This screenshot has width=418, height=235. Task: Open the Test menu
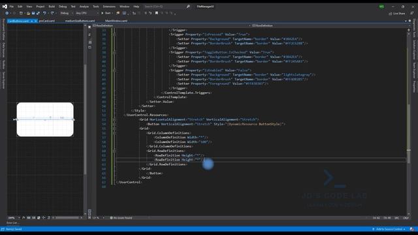pos(73,7)
